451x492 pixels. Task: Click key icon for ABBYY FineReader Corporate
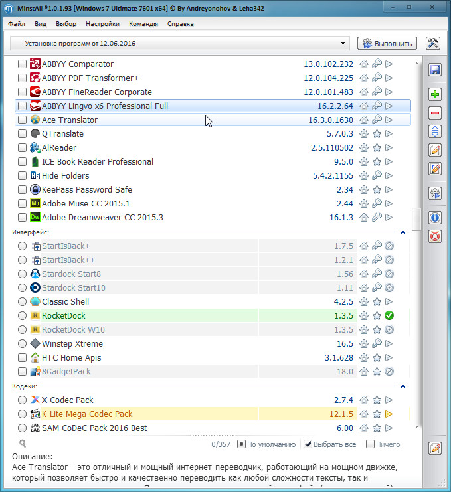[377, 92]
